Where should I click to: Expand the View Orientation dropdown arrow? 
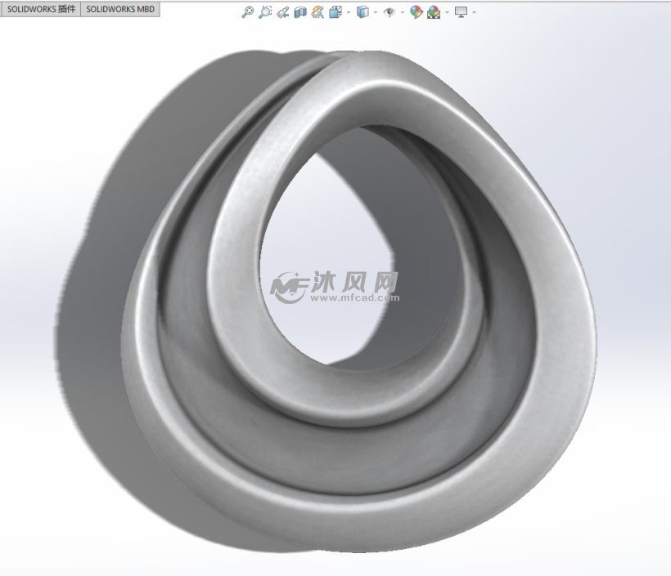click(349, 12)
